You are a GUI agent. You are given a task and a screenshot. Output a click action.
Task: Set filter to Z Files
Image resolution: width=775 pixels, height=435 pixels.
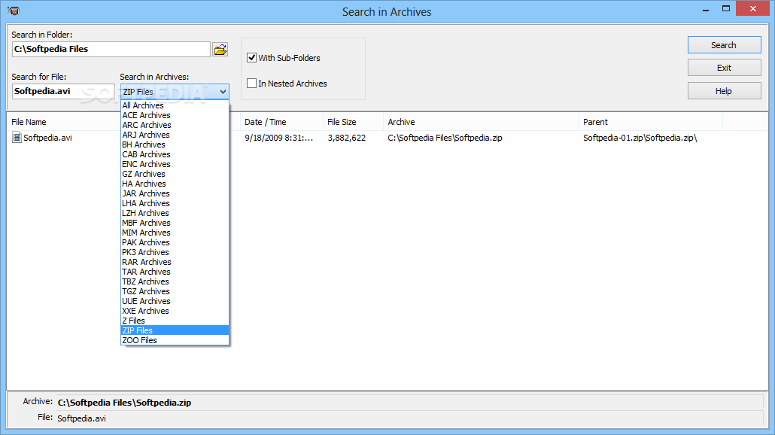pos(175,321)
